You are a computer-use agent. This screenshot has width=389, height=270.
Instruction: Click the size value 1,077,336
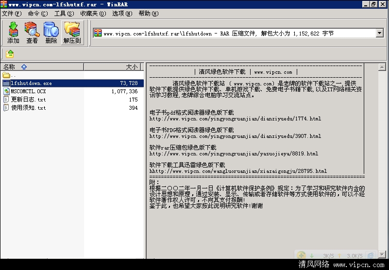pyautogui.click(x=124, y=91)
